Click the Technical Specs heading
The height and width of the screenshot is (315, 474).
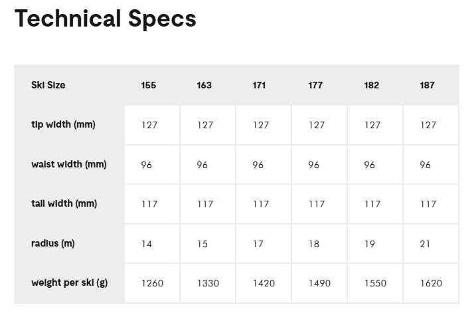pos(105,19)
